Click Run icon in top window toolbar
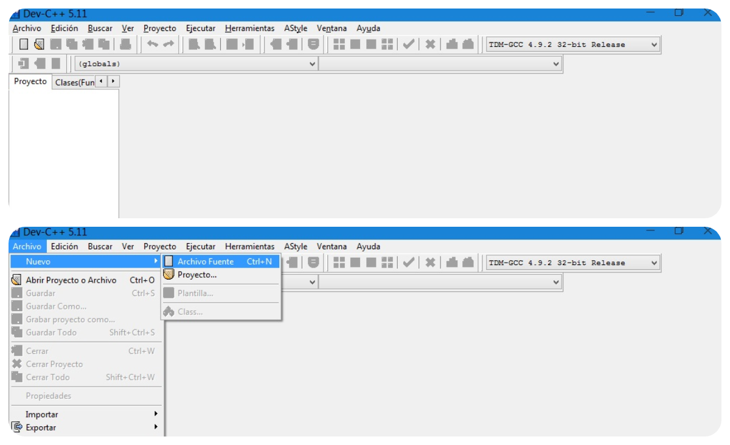The width and height of the screenshot is (730, 445). (355, 44)
